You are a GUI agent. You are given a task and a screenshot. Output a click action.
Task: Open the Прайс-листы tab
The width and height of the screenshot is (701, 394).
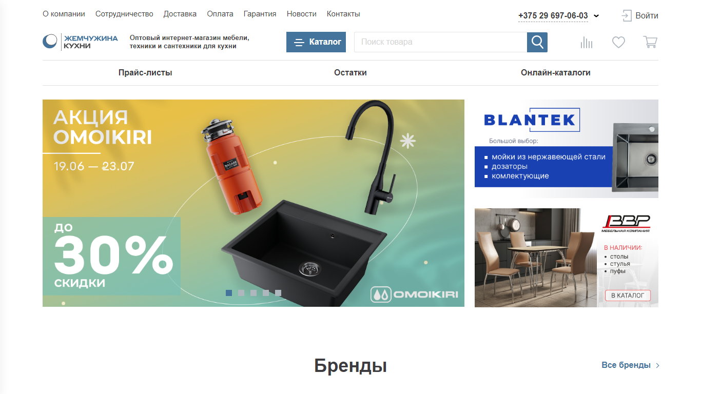pos(145,73)
